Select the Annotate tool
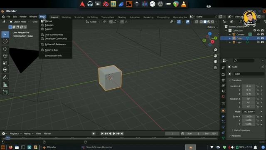266x150 pixels. (5, 77)
